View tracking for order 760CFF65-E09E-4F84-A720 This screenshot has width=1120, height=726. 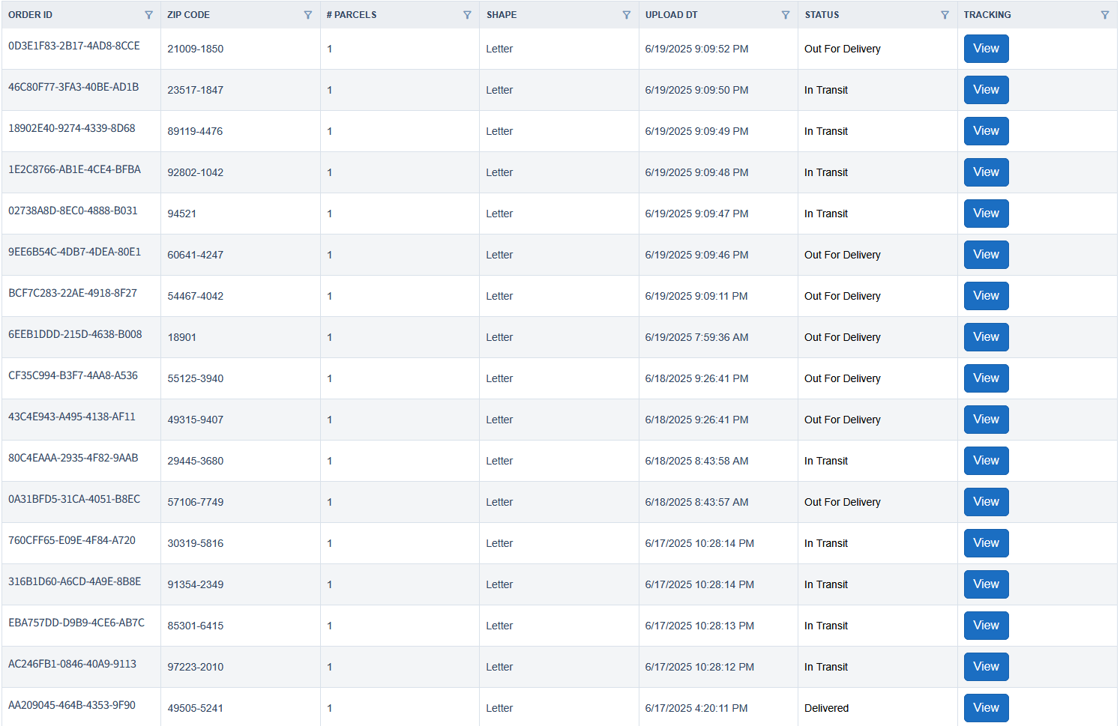[x=986, y=543]
